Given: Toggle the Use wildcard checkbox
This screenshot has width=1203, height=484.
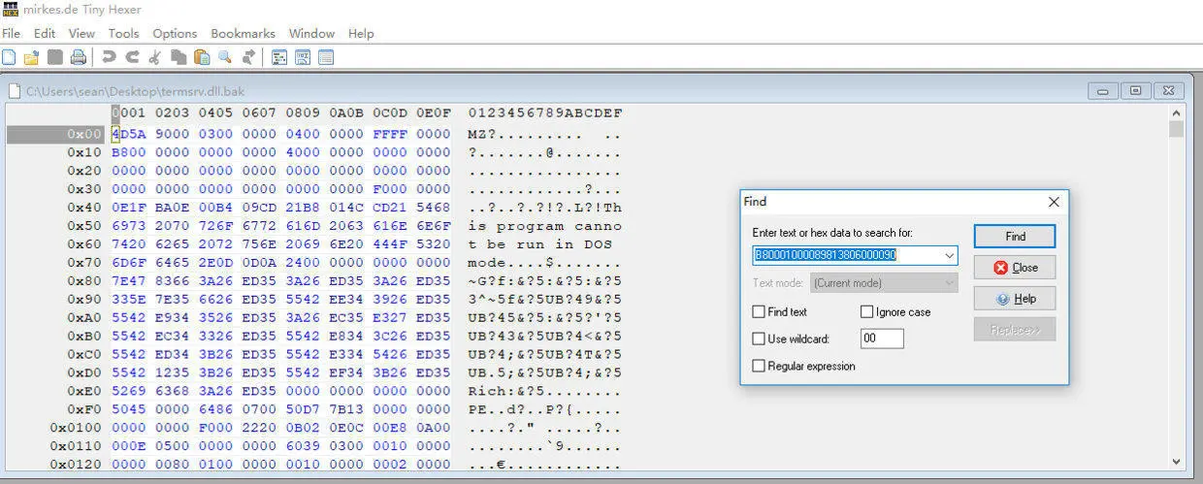Looking at the screenshot, I should pyautogui.click(x=759, y=339).
